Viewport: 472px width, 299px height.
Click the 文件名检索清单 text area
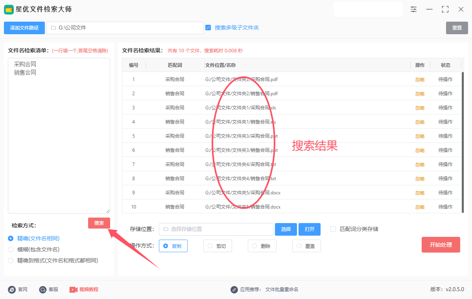tap(59, 136)
